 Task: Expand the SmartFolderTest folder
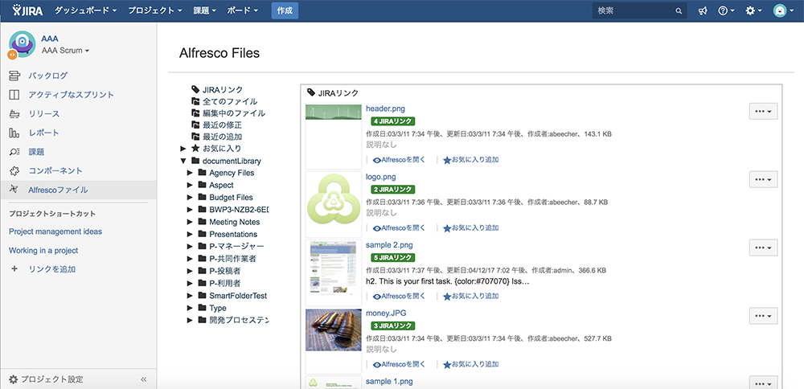point(190,296)
